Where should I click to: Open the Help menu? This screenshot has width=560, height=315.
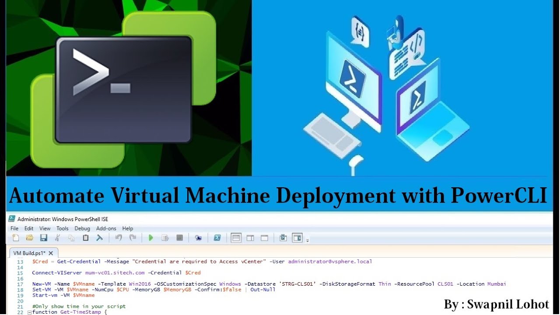[x=128, y=228]
